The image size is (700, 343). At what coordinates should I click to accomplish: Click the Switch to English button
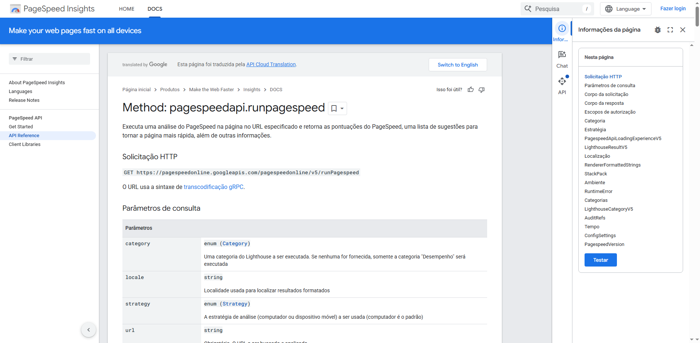tap(458, 65)
